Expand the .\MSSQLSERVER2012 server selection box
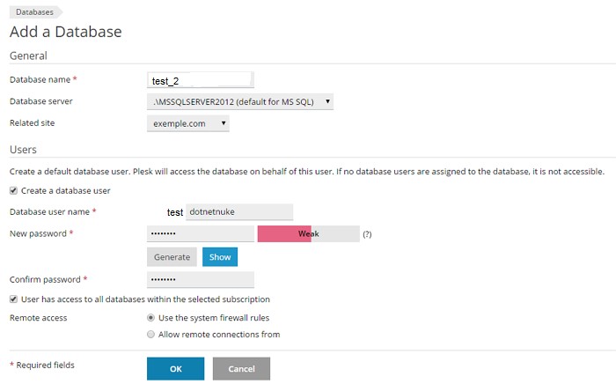Viewport: 616px width, 384px height. 240,102
